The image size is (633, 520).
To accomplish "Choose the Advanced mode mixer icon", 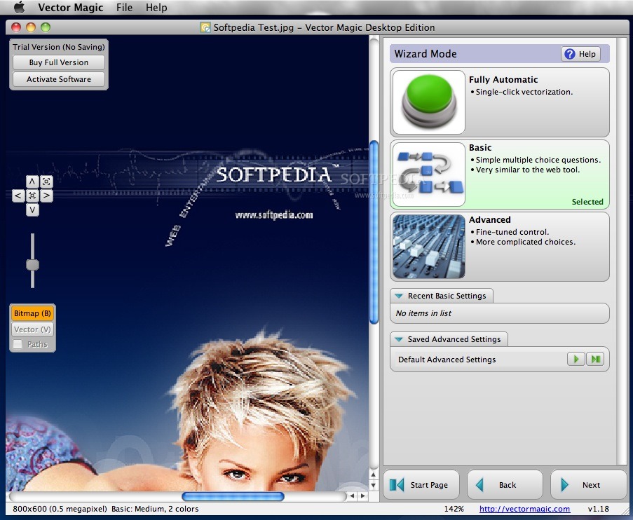I will (x=428, y=247).
